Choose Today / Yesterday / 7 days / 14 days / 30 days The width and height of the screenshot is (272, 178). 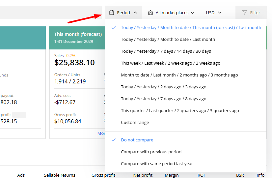click(x=166, y=51)
